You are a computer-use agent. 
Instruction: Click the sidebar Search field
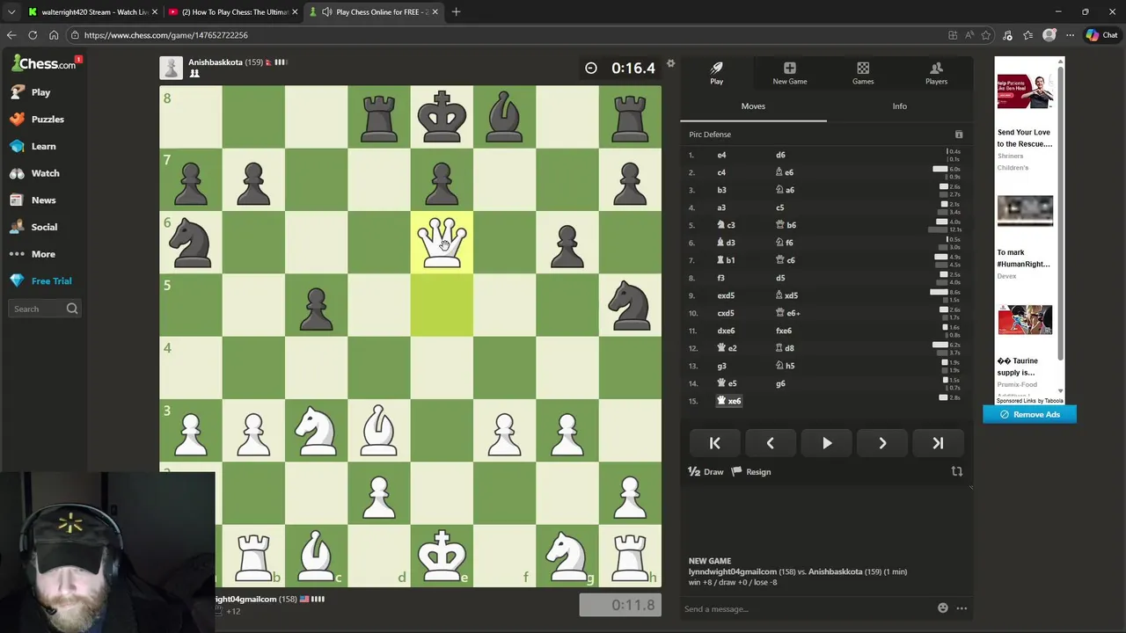pyautogui.click(x=46, y=309)
